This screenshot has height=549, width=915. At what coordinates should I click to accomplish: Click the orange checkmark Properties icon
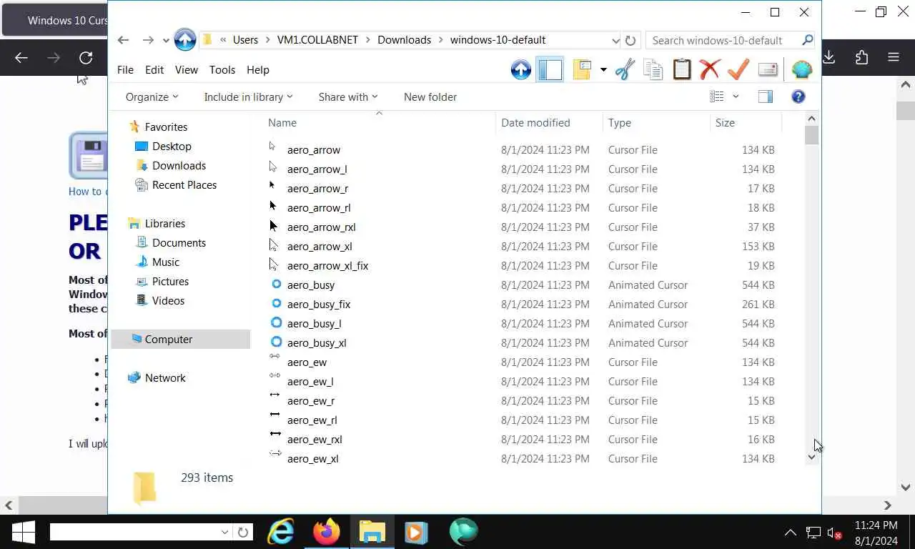pos(738,69)
